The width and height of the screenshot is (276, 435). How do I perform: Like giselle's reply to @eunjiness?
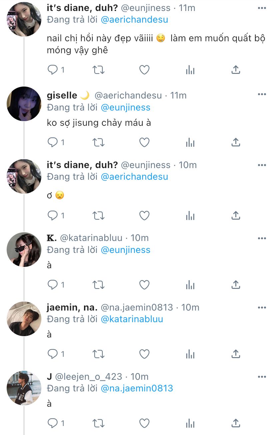click(144, 142)
